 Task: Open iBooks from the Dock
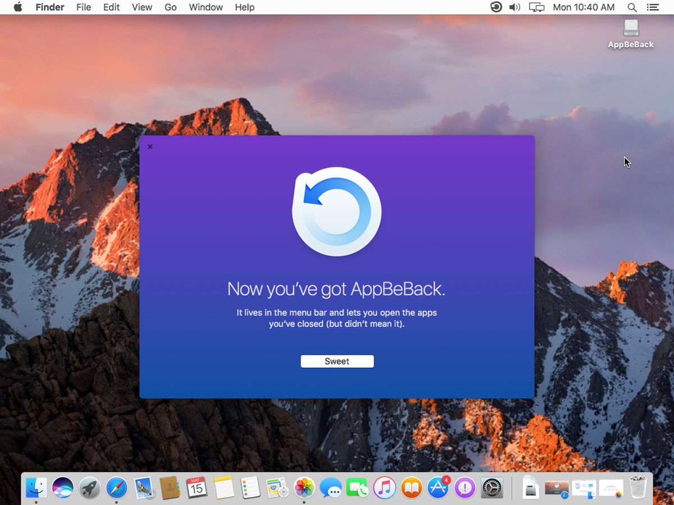pyautogui.click(x=411, y=488)
